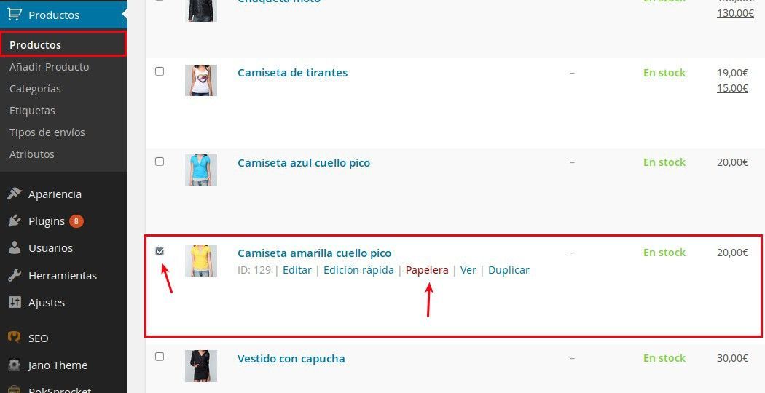Click the Ajustes sliders icon
This screenshot has height=393, width=765.
[x=15, y=302]
